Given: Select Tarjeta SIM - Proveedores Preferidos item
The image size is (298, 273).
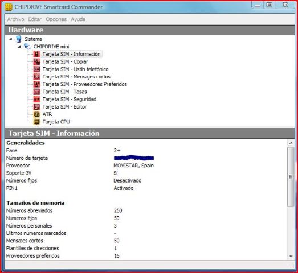Looking at the screenshot, I should pyautogui.click(x=84, y=84).
